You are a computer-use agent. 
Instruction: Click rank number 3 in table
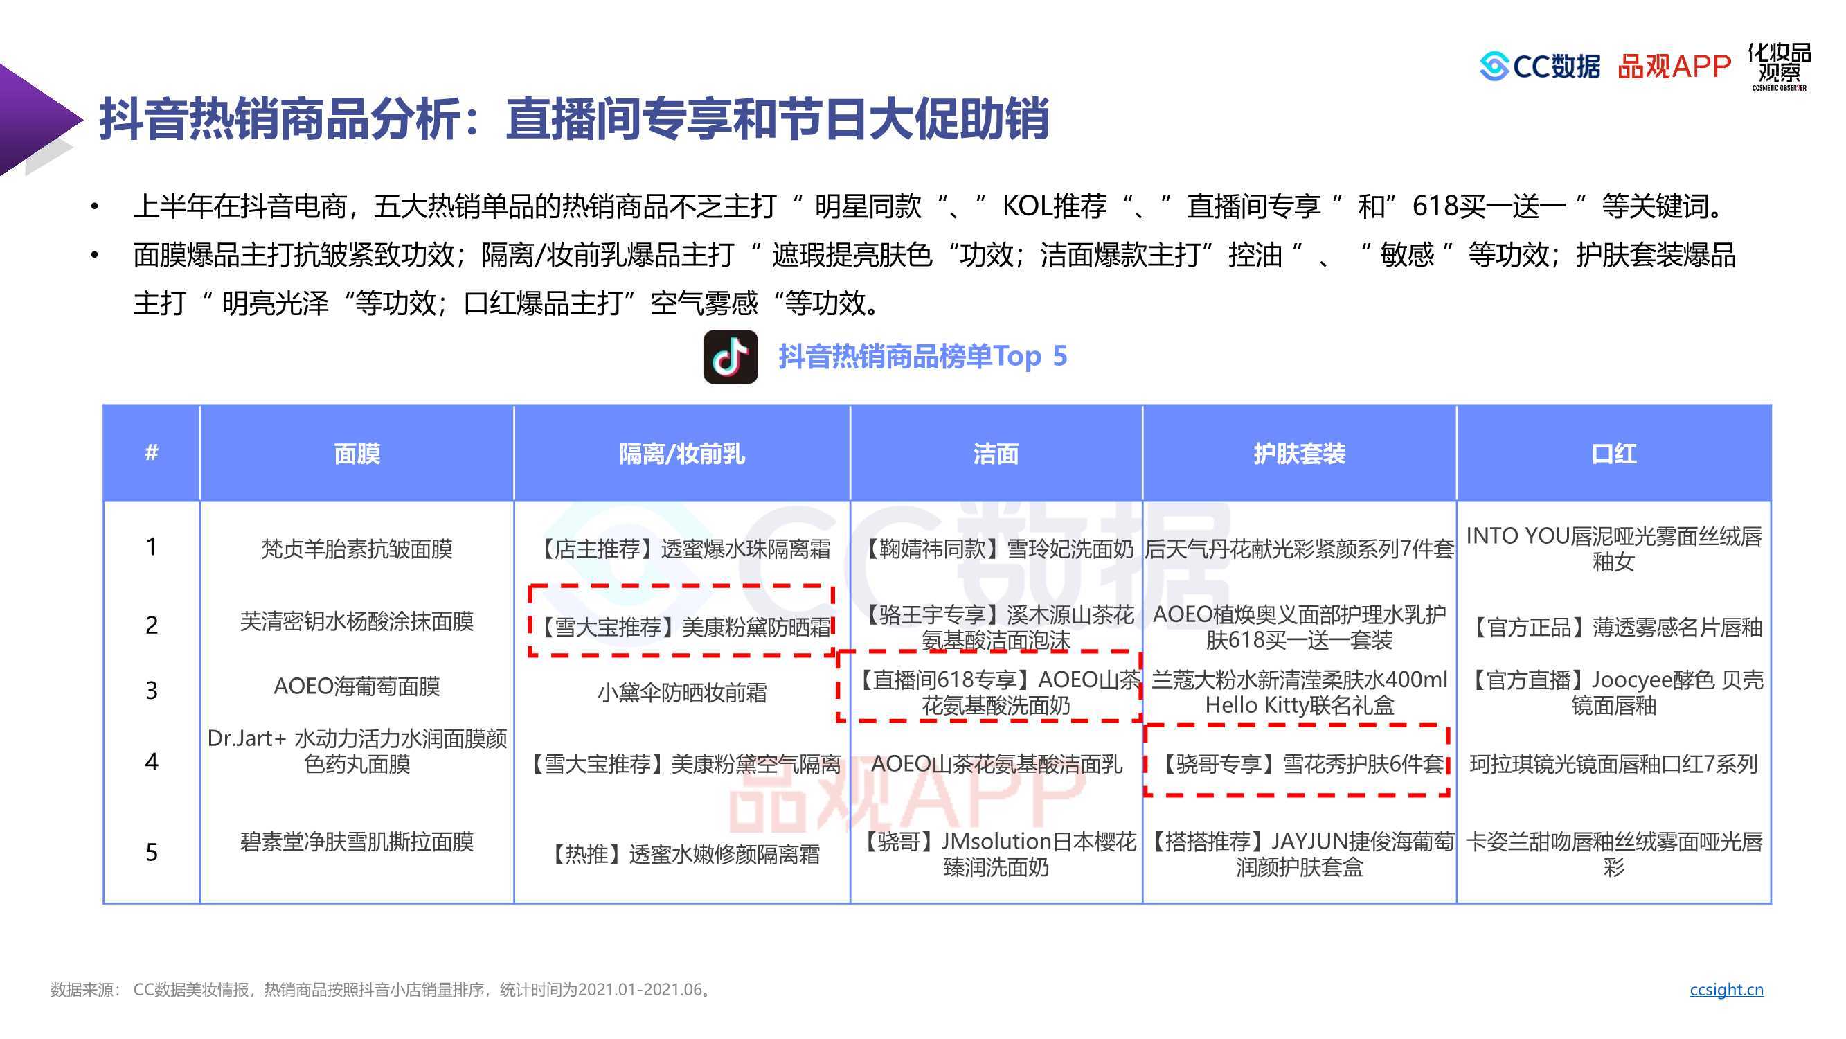[151, 691]
